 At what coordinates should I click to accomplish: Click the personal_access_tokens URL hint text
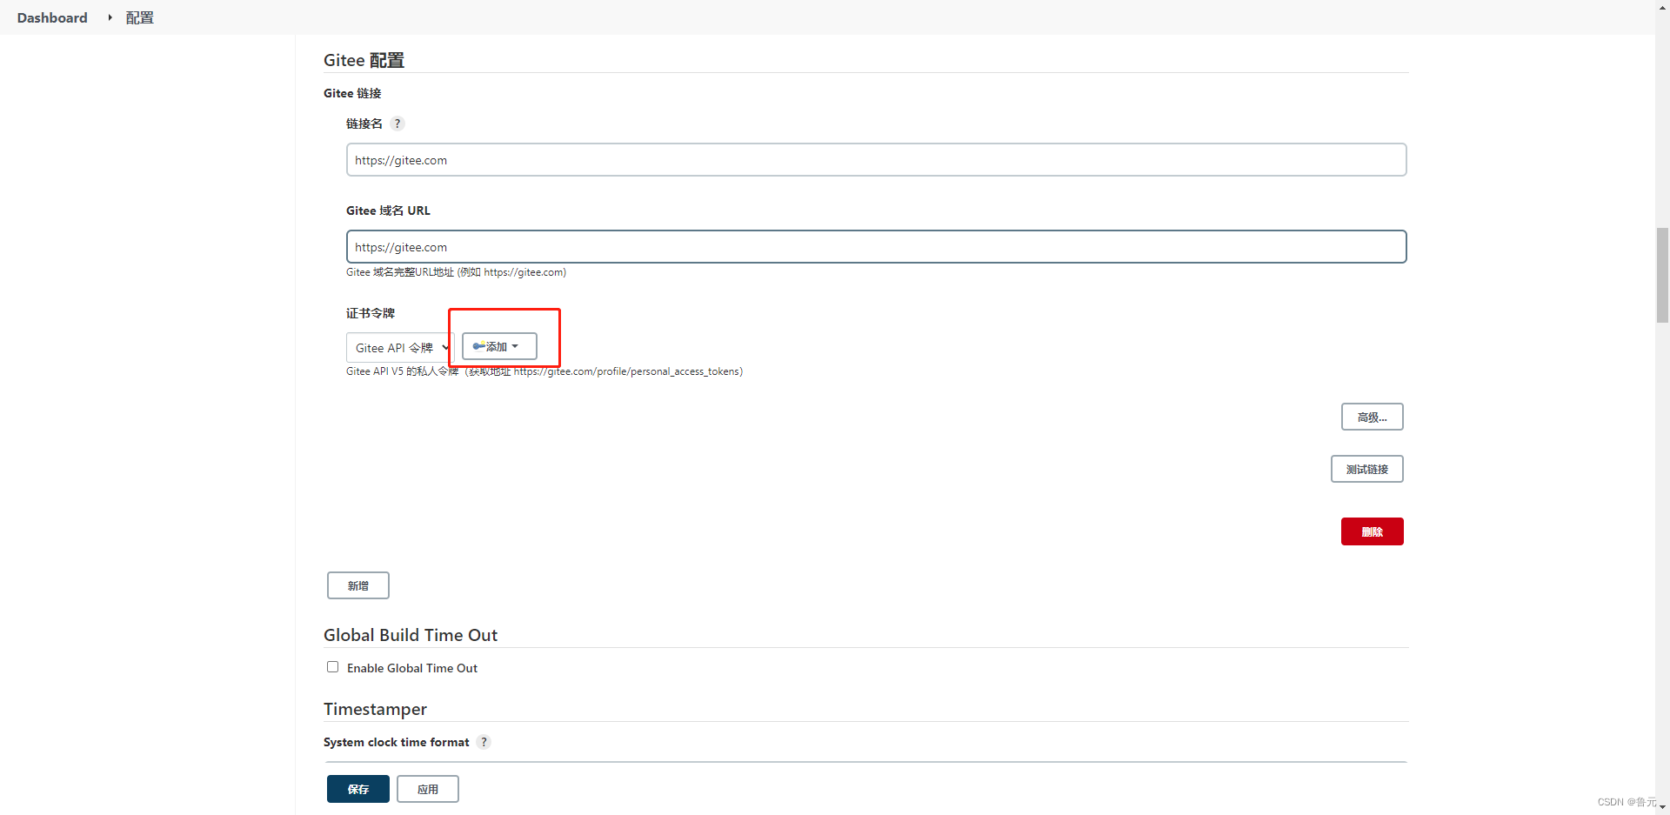coord(544,371)
